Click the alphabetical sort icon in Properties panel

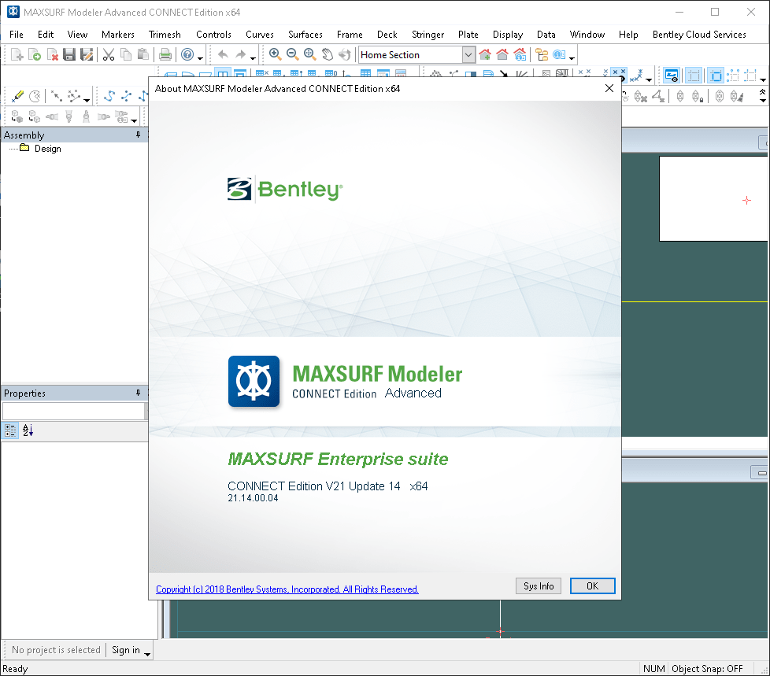[26, 430]
